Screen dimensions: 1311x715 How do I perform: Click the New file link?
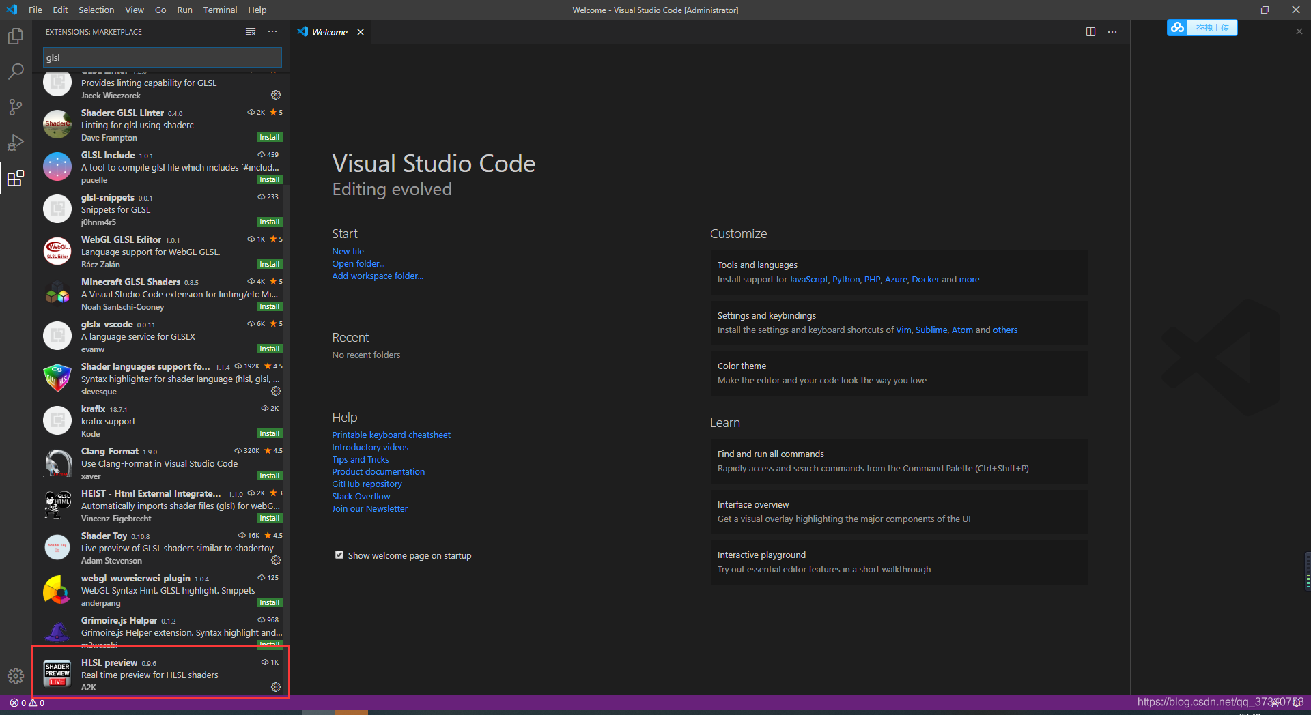coord(348,251)
